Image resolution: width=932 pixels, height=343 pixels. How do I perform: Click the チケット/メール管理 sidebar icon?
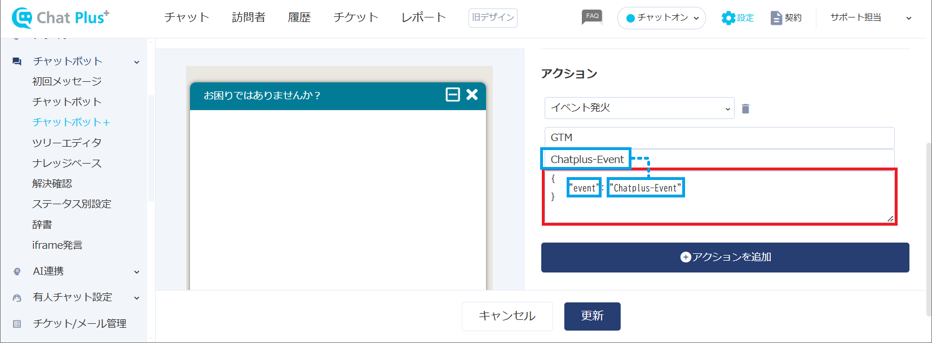tap(17, 324)
